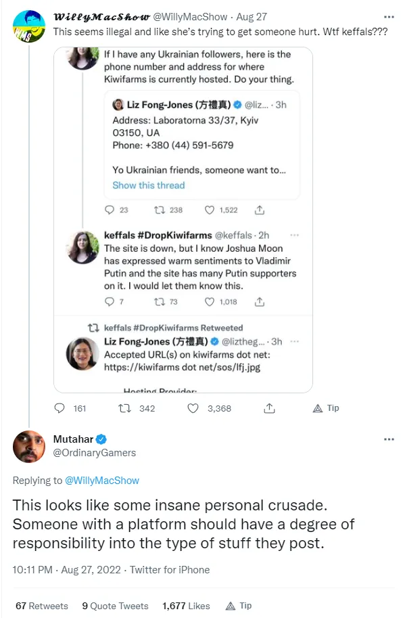Click the Twitter for iPhone source label
This screenshot has height=618, width=405.
[x=170, y=570]
